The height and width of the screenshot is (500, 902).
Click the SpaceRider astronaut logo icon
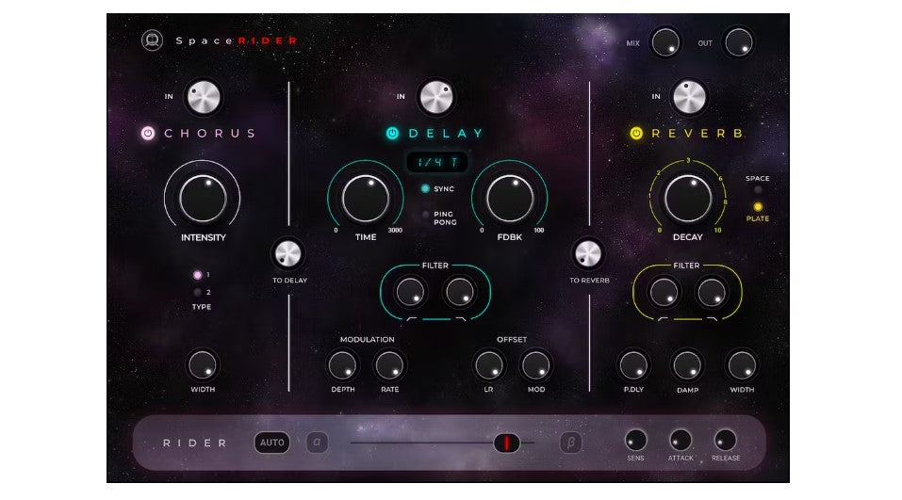coord(153,40)
